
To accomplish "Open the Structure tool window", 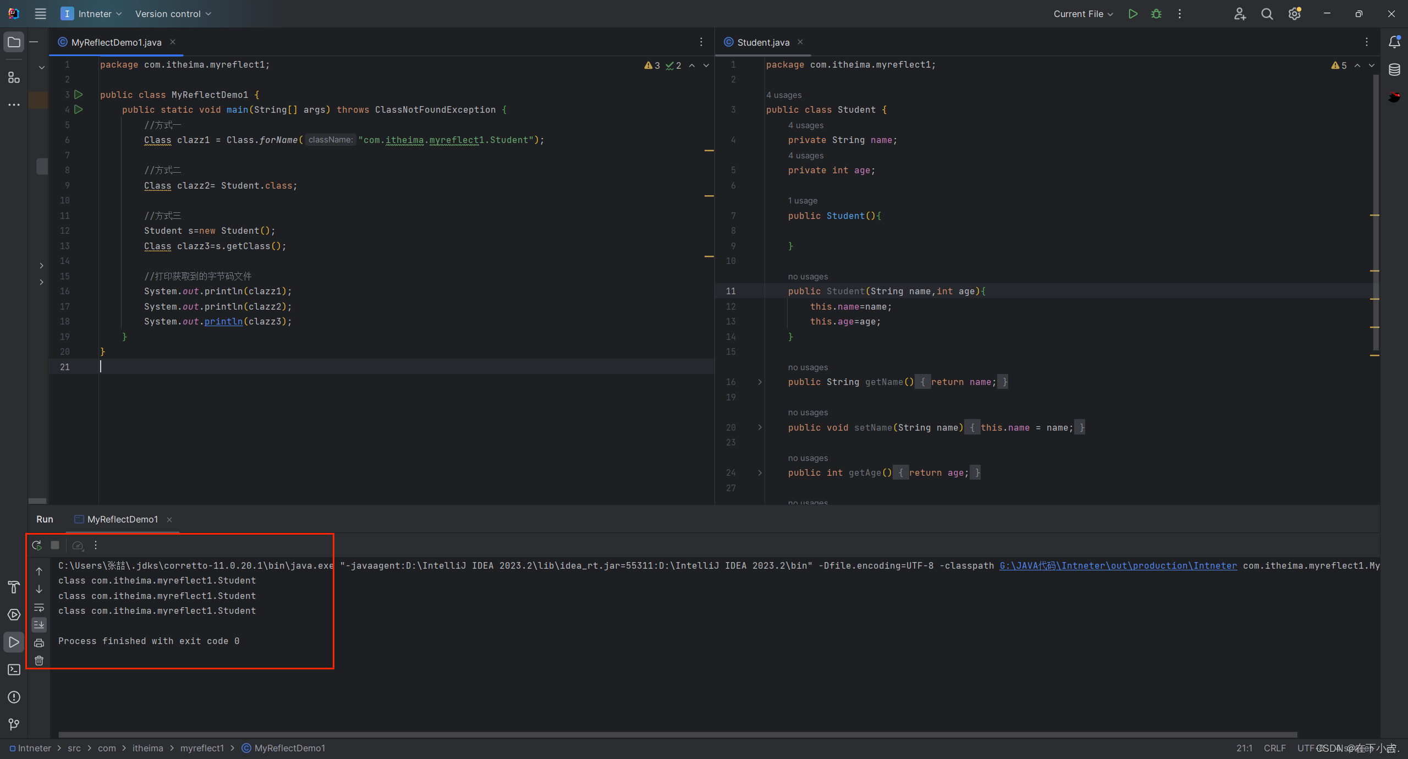I will (x=14, y=78).
